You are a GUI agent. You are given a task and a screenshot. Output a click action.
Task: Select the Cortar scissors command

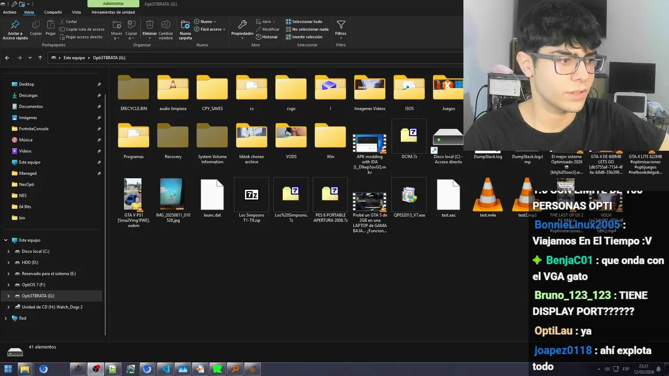pos(68,21)
